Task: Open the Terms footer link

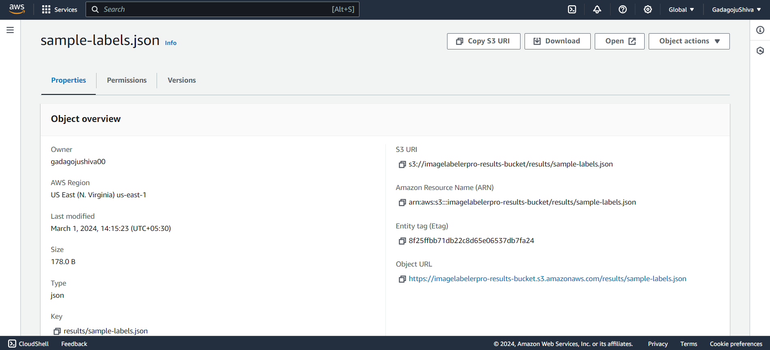Action: (x=688, y=344)
